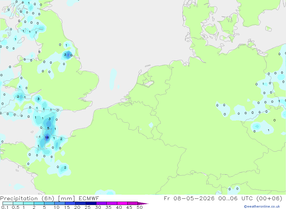
Task: Click the "40" legend scale label
Action: [119, 207]
